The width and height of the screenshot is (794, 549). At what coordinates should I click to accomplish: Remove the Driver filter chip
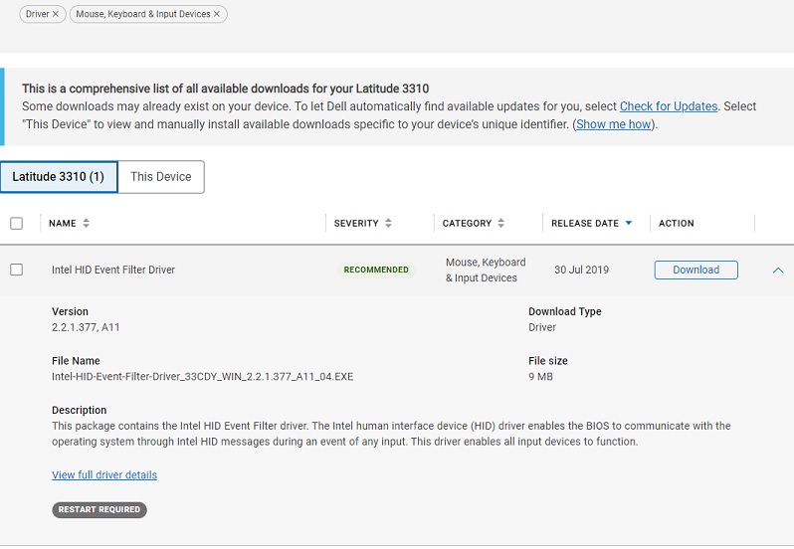[x=56, y=14]
